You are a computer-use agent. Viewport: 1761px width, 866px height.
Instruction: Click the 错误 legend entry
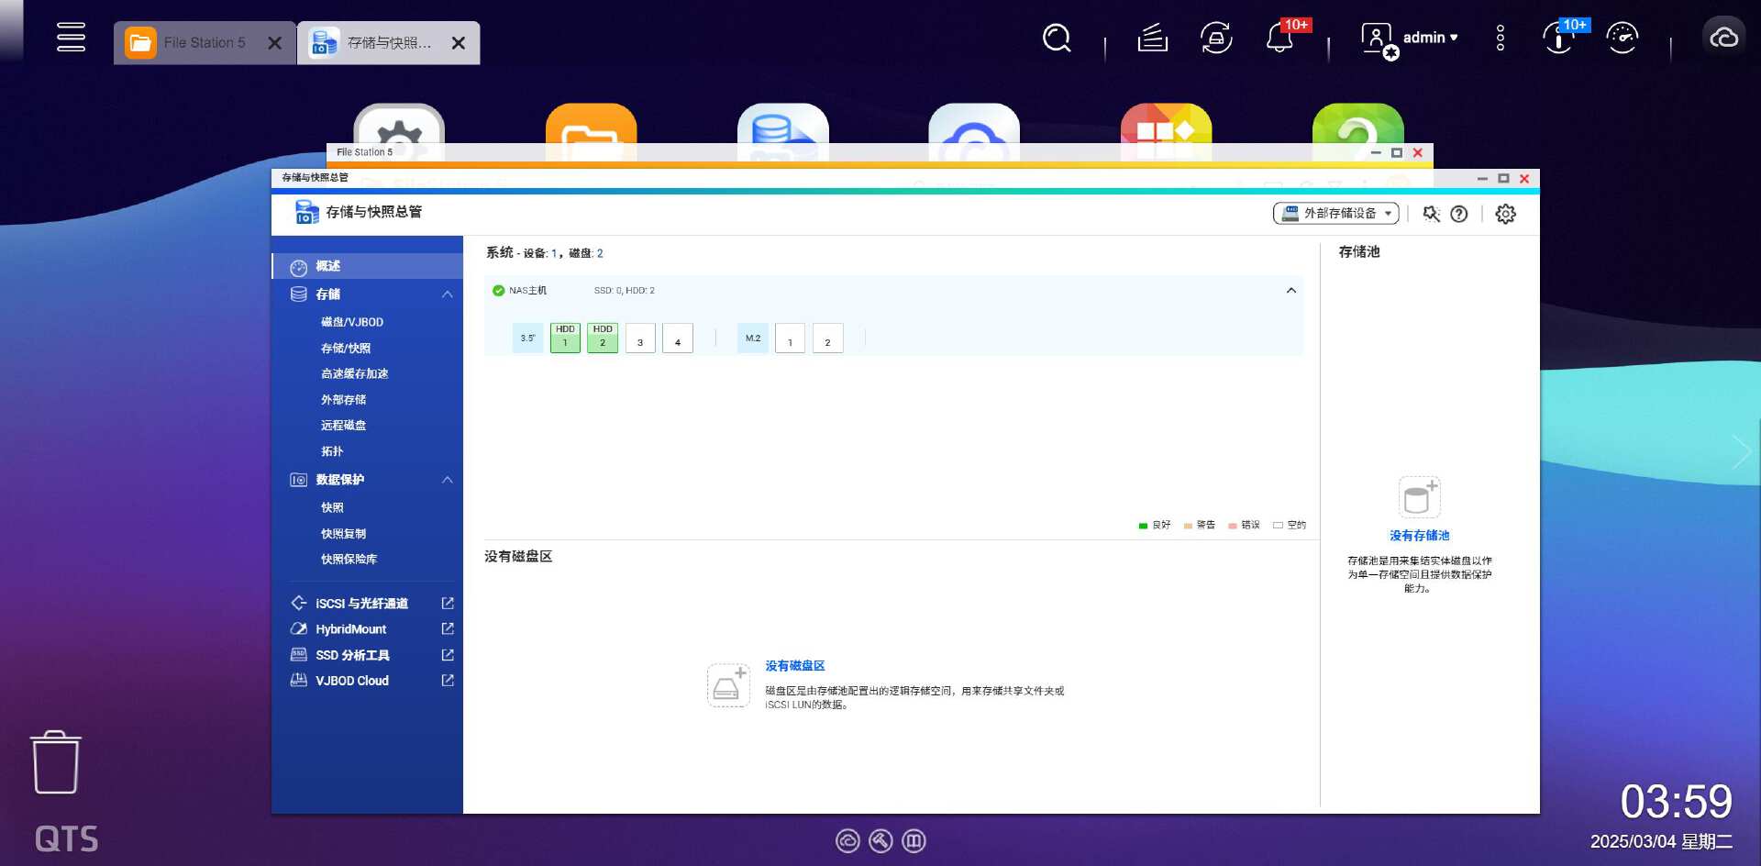tap(1245, 526)
